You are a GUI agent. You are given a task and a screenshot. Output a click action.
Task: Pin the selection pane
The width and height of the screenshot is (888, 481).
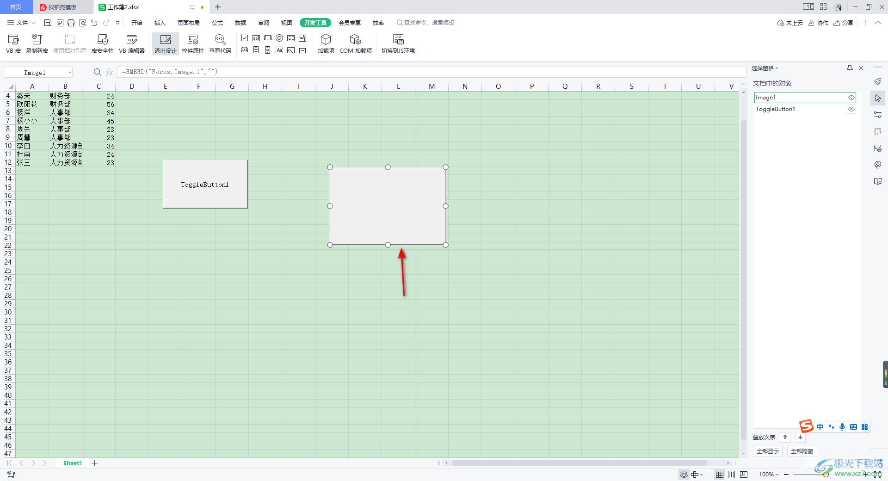click(x=850, y=68)
